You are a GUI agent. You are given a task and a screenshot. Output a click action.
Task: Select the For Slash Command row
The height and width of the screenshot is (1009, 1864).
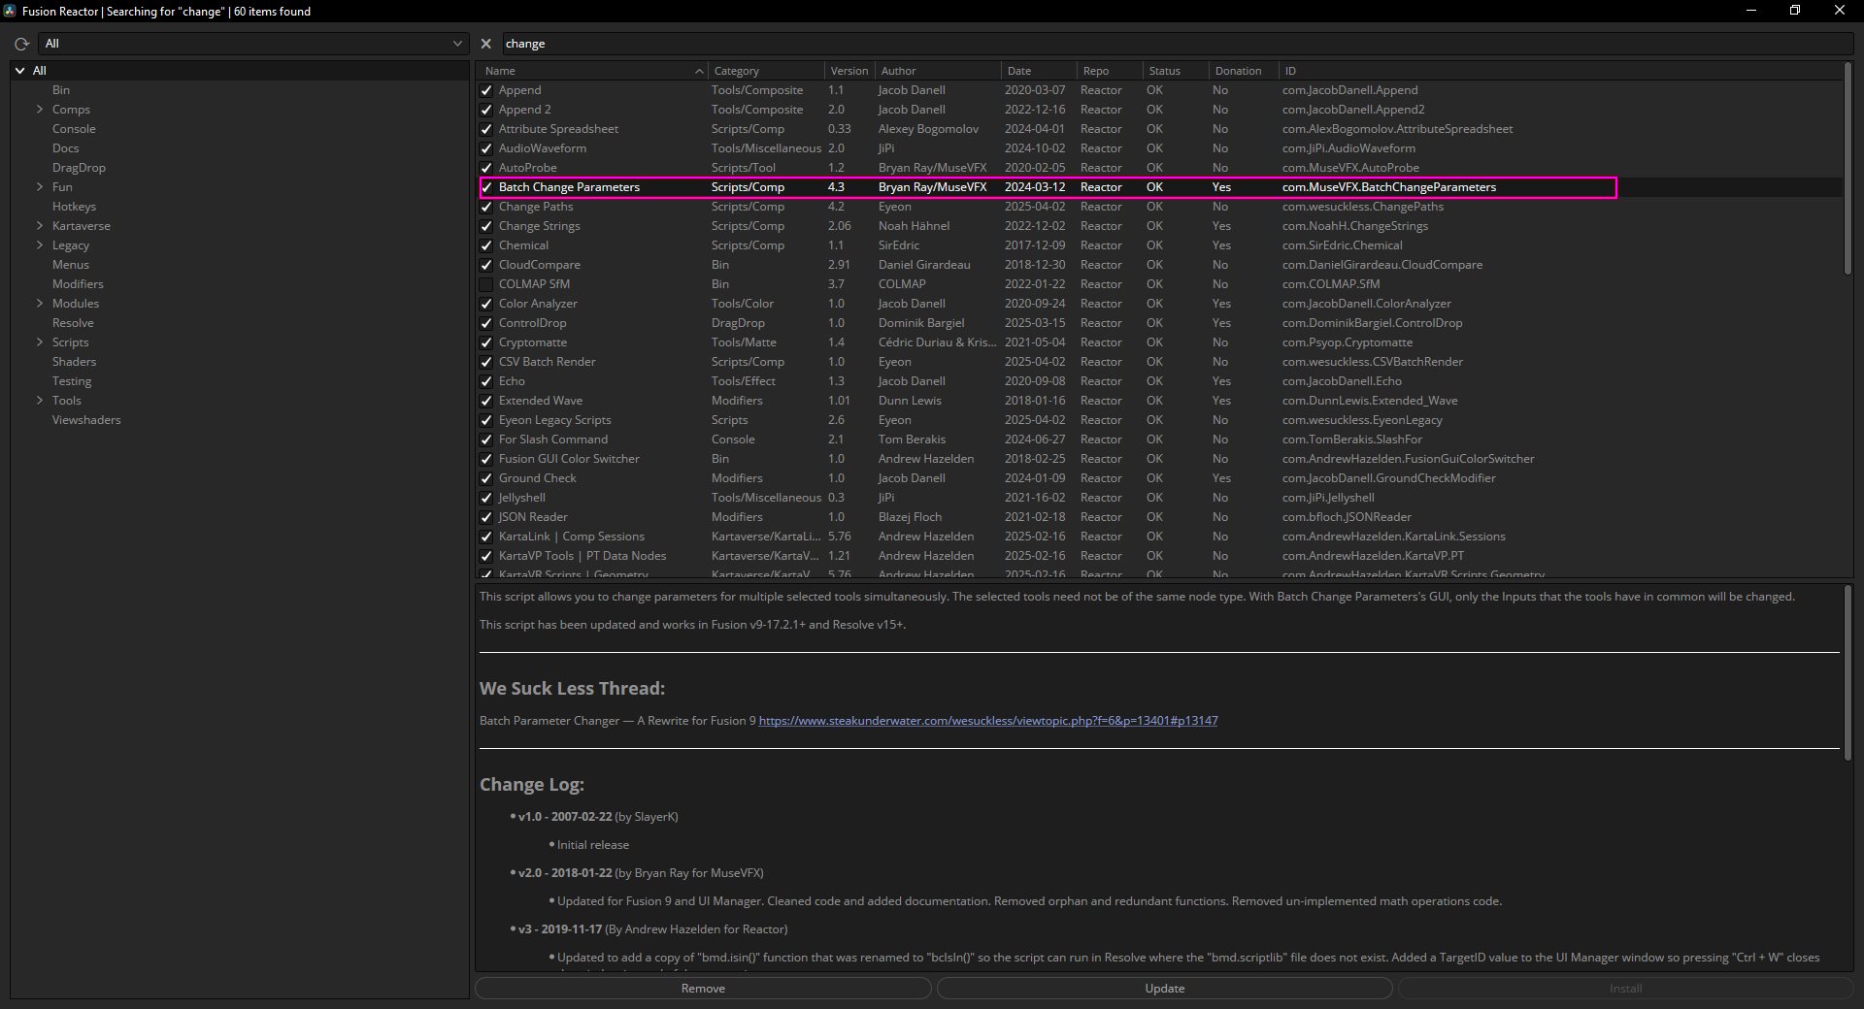(1160, 439)
